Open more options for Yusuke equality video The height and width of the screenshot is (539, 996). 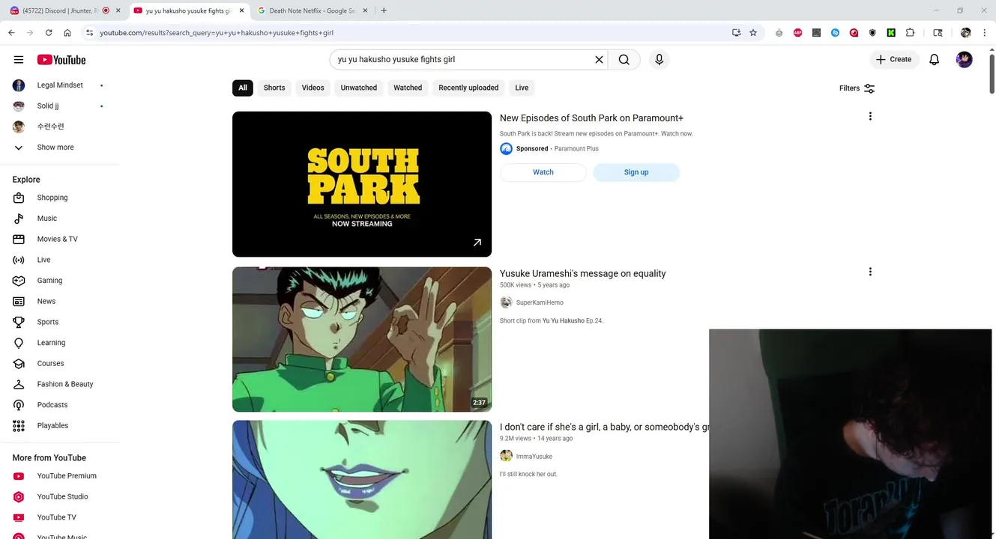click(x=870, y=272)
